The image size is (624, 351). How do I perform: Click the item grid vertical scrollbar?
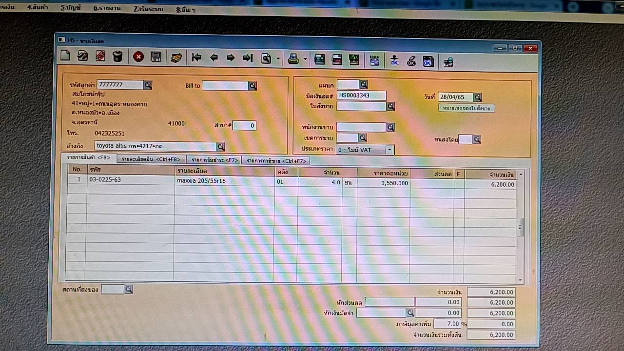point(520,228)
